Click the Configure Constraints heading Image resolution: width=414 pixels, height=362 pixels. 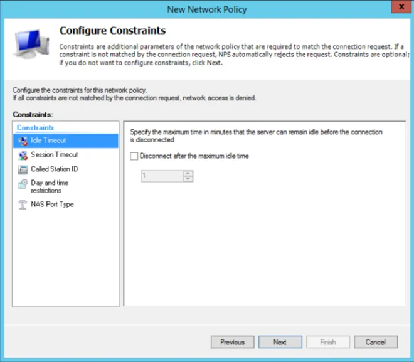click(x=112, y=31)
